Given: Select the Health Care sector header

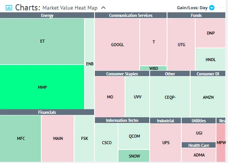Looking at the screenshot, I should tap(199, 145).
